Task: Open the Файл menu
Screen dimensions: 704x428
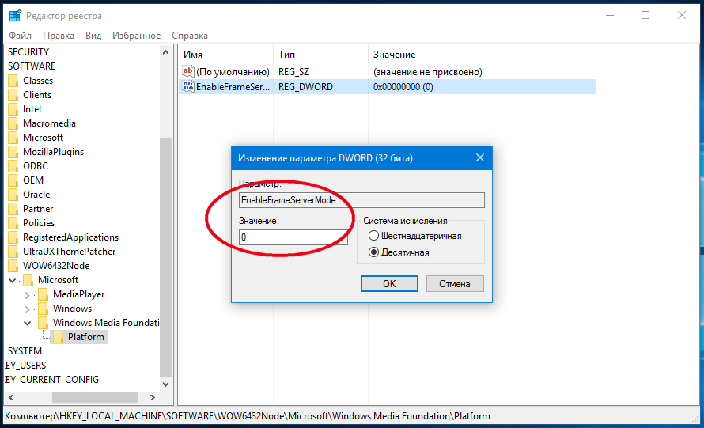Action: click(20, 36)
